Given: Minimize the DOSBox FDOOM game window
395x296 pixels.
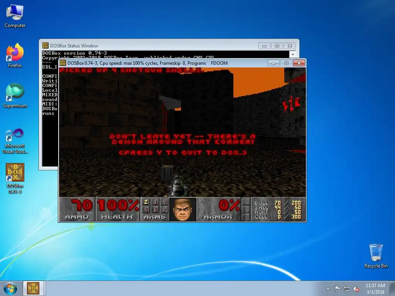Looking at the screenshot, I should 273,63.
